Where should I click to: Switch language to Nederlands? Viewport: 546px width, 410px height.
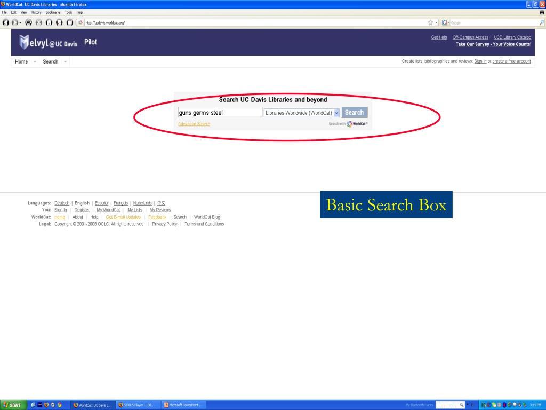[142, 203]
